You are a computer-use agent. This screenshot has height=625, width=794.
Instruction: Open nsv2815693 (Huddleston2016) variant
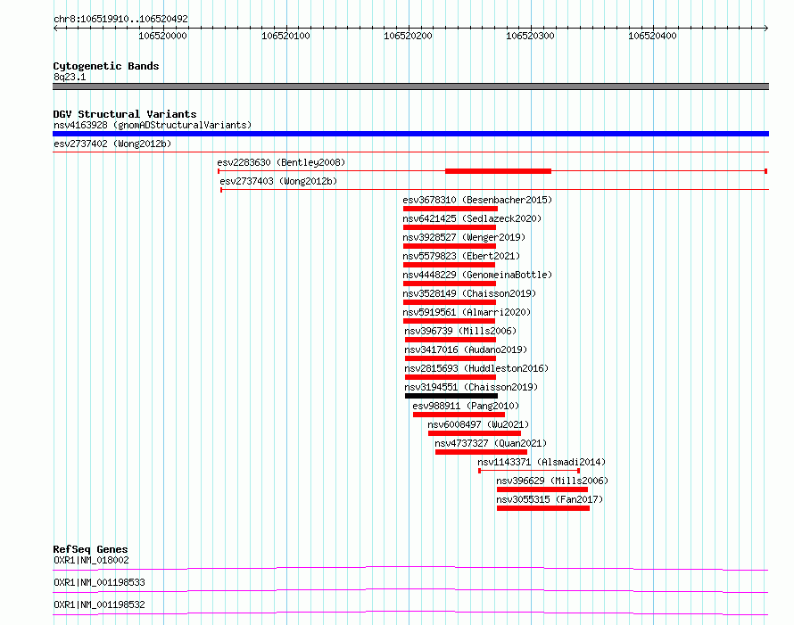pos(476,368)
